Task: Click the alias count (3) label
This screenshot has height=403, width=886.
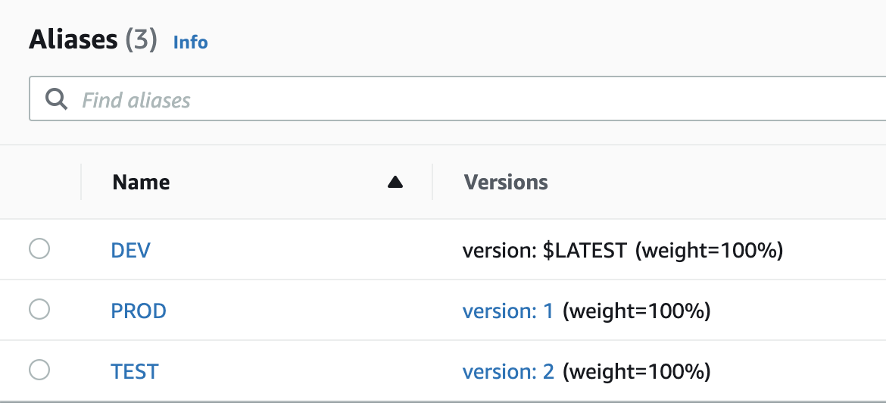Action: (141, 40)
